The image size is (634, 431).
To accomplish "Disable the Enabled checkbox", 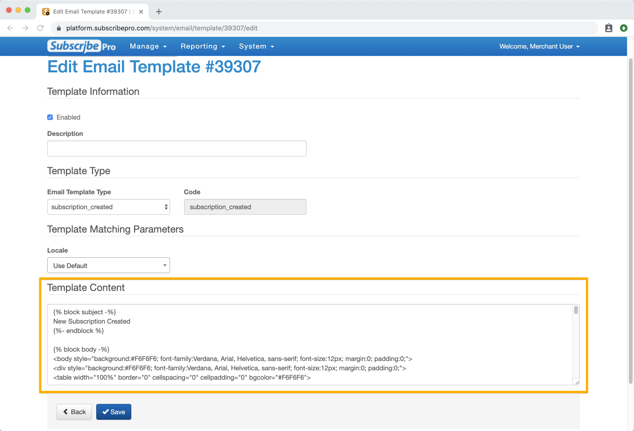I will coord(50,117).
